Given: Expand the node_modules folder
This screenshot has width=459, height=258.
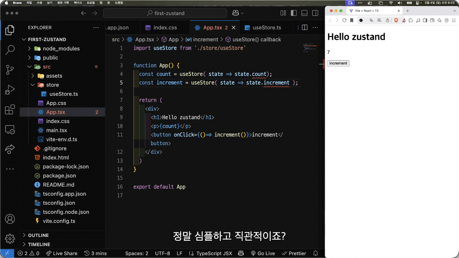Looking at the screenshot, I should click(x=29, y=49).
